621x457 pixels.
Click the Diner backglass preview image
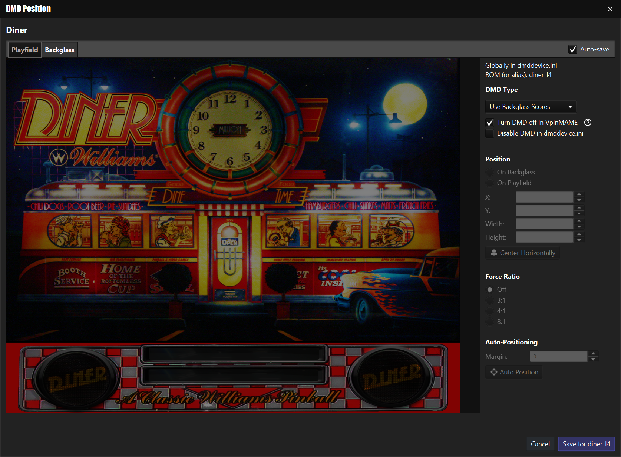click(233, 235)
